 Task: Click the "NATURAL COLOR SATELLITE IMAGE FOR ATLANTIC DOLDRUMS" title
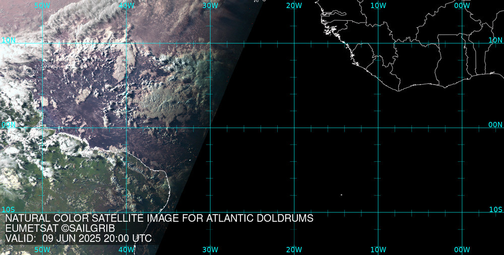coord(159,218)
